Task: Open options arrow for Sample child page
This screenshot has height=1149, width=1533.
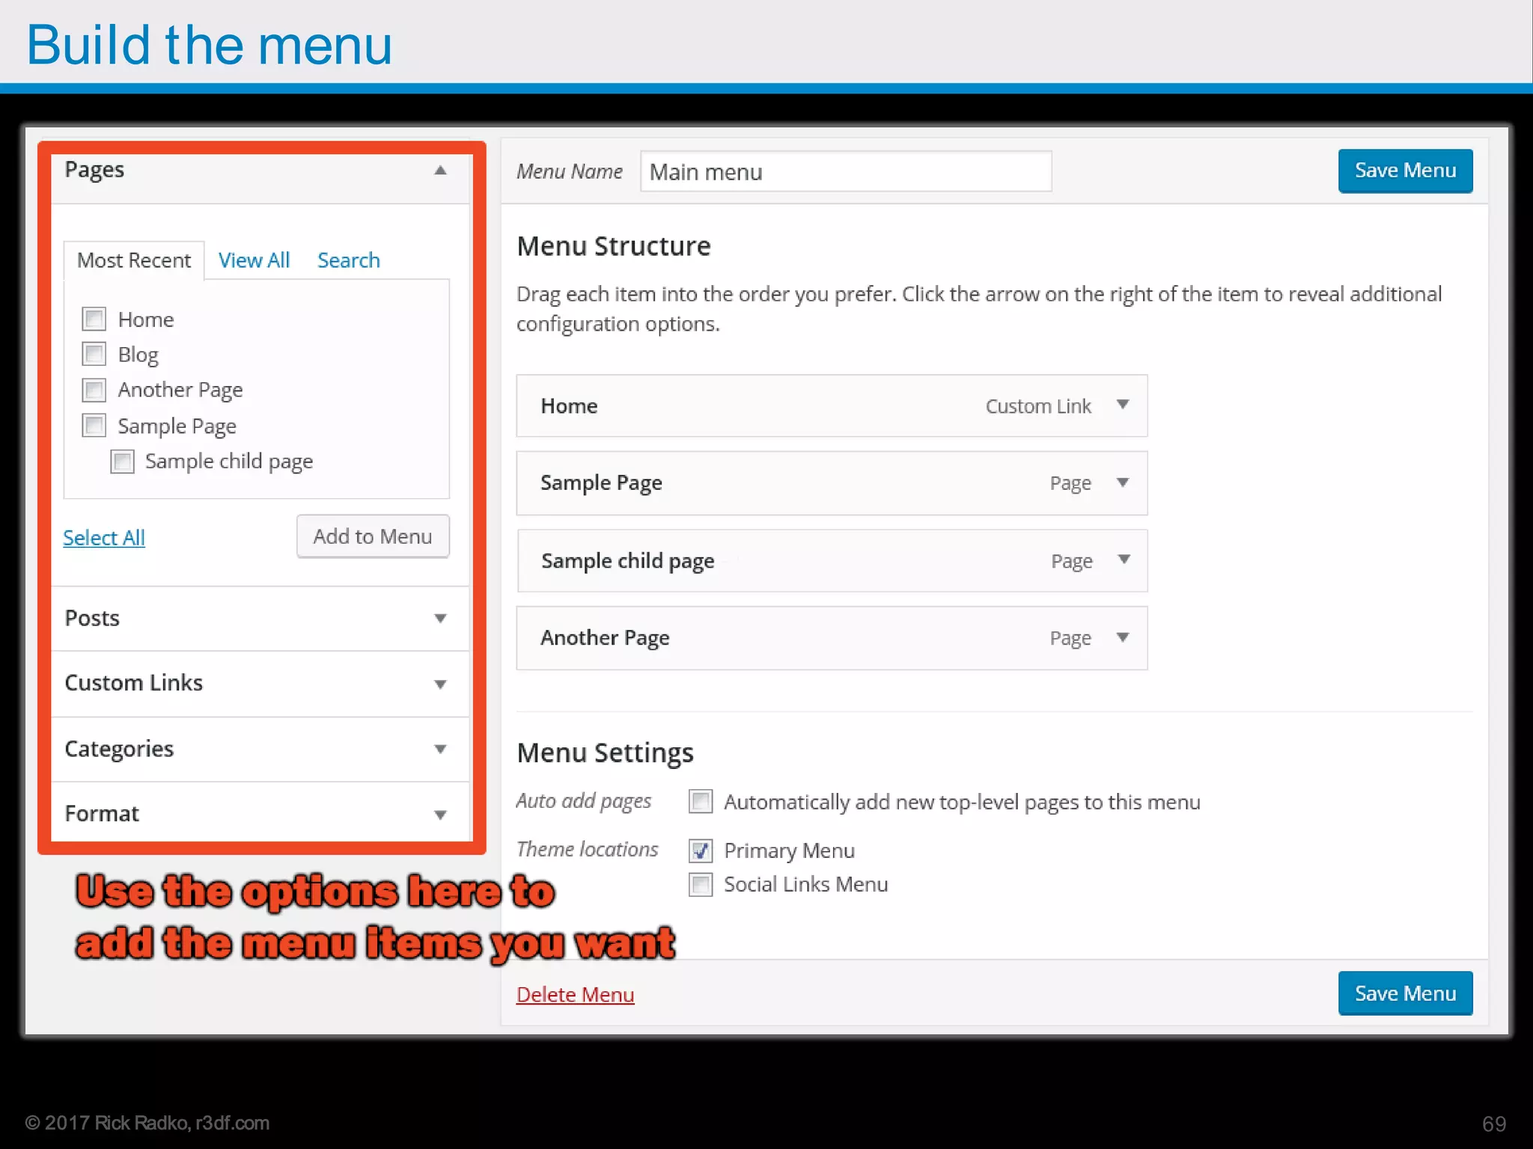Action: point(1124,560)
